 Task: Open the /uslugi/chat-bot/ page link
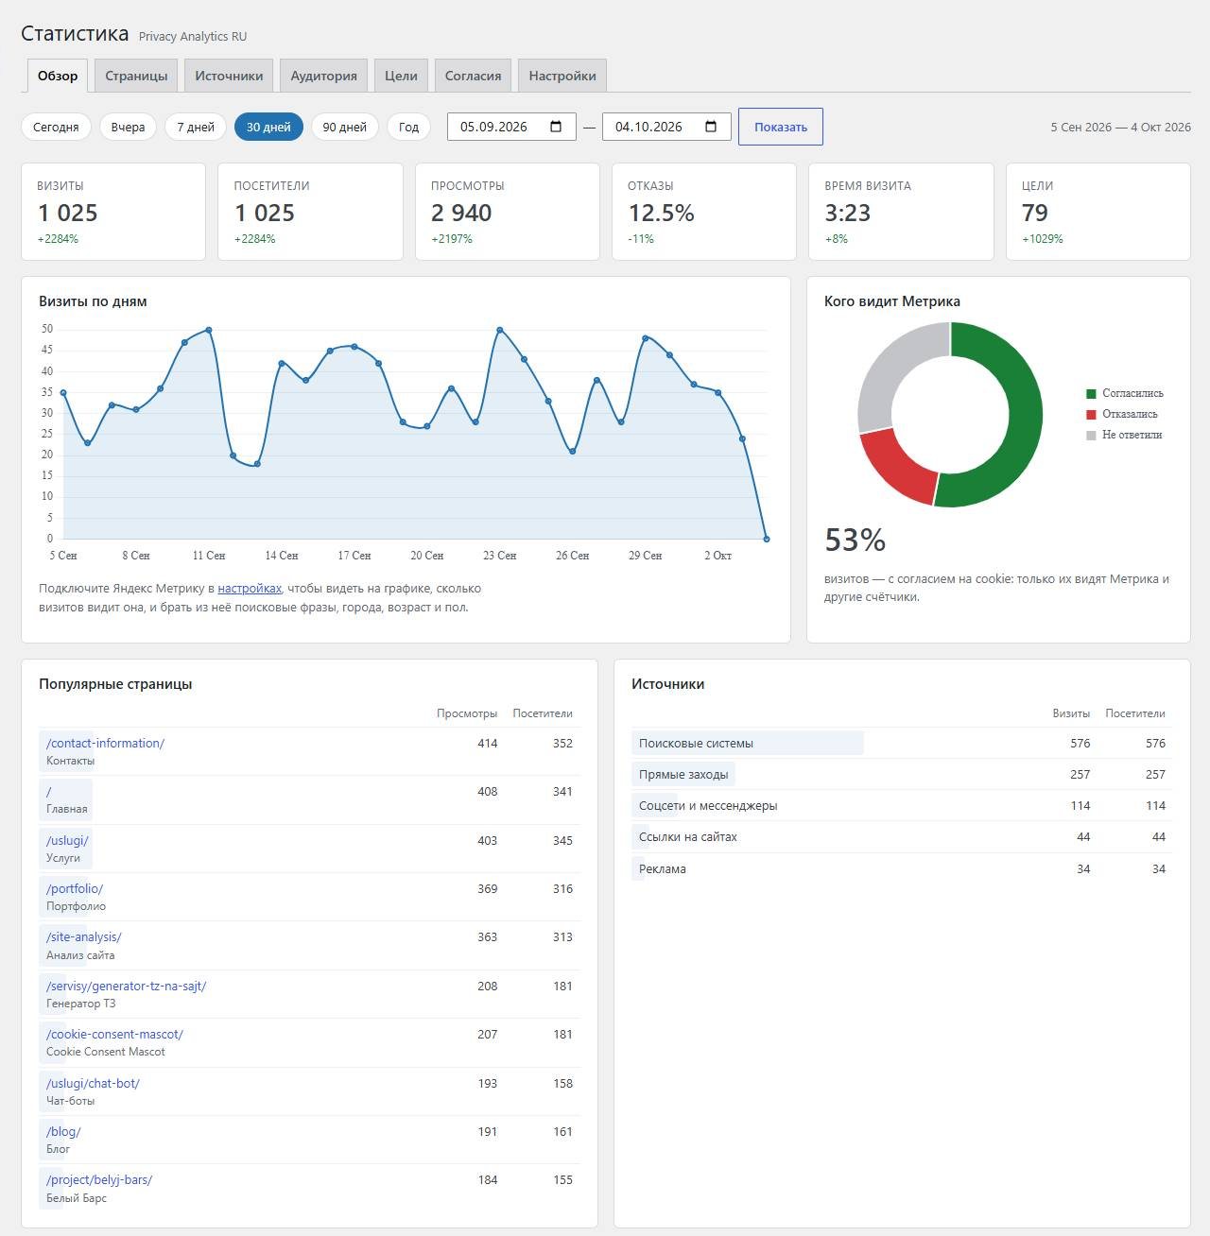click(x=93, y=1084)
